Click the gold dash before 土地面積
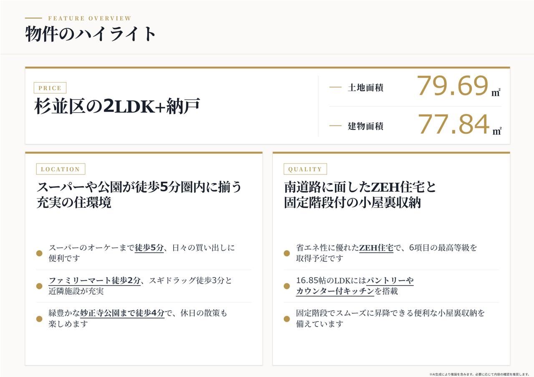 coord(335,88)
